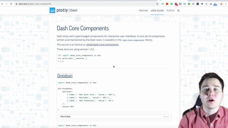This screenshot has height=128, width=228.
Task: Reload the Dash documentation page
Action: coord(11,4)
